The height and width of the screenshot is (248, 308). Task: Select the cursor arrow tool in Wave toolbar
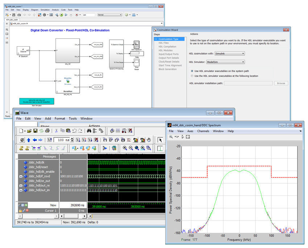tap(161, 140)
